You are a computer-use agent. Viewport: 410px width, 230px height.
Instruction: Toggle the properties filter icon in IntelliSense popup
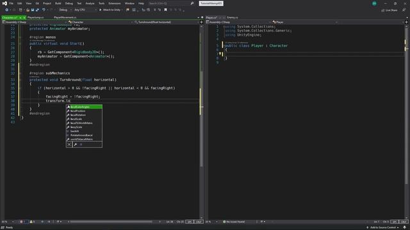76,144
